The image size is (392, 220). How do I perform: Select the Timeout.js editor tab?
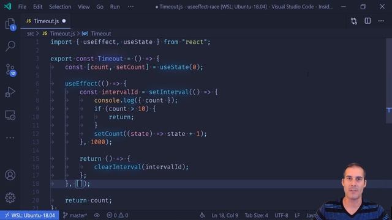point(45,21)
